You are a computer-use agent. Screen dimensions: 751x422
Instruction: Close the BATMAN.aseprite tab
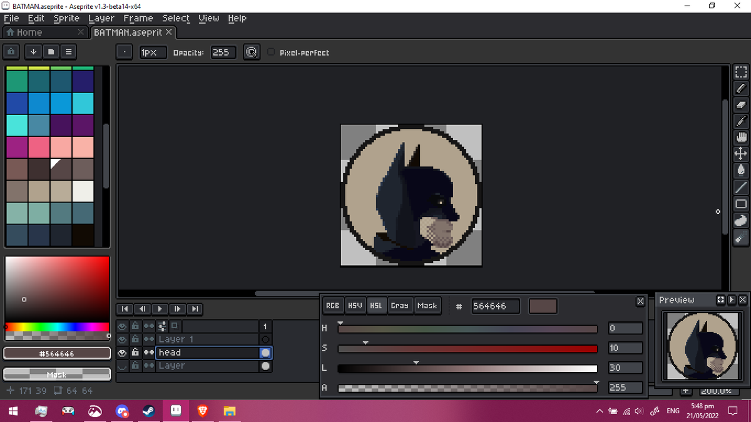169,31
